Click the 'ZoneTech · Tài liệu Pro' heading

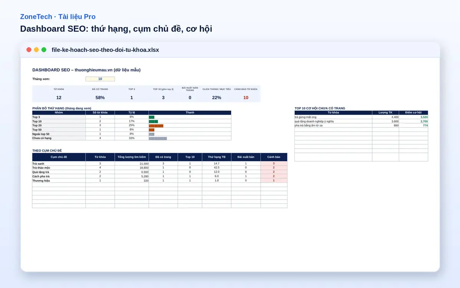(58, 17)
